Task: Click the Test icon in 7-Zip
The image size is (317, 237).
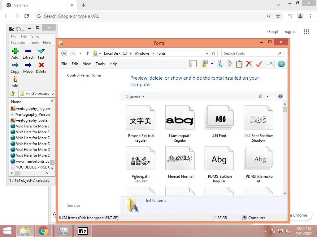Action: coord(41,51)
